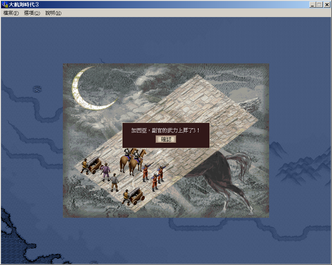
Task: Minimize the 大航海時代3 window
Action: tap(312, 5)
